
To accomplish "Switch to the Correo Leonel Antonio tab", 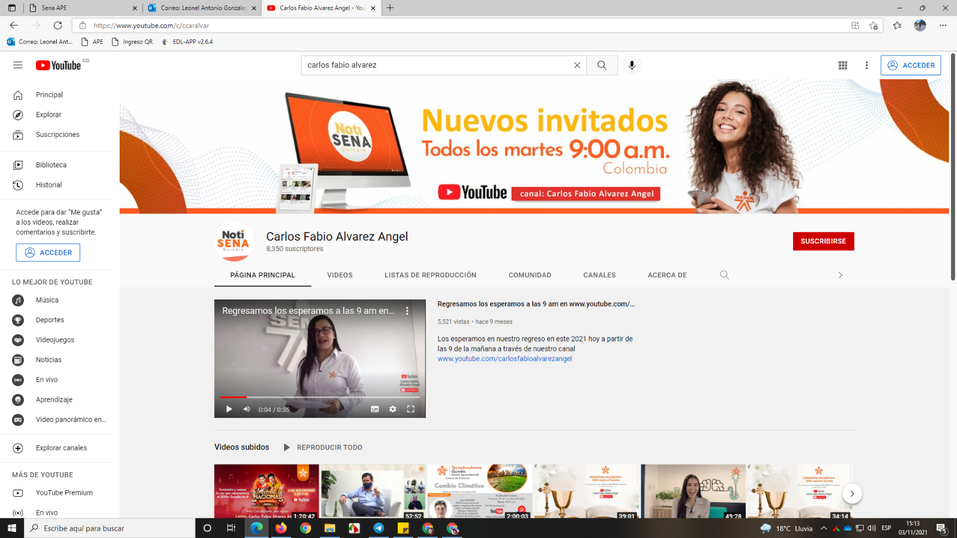I will (x=203, y=8).
